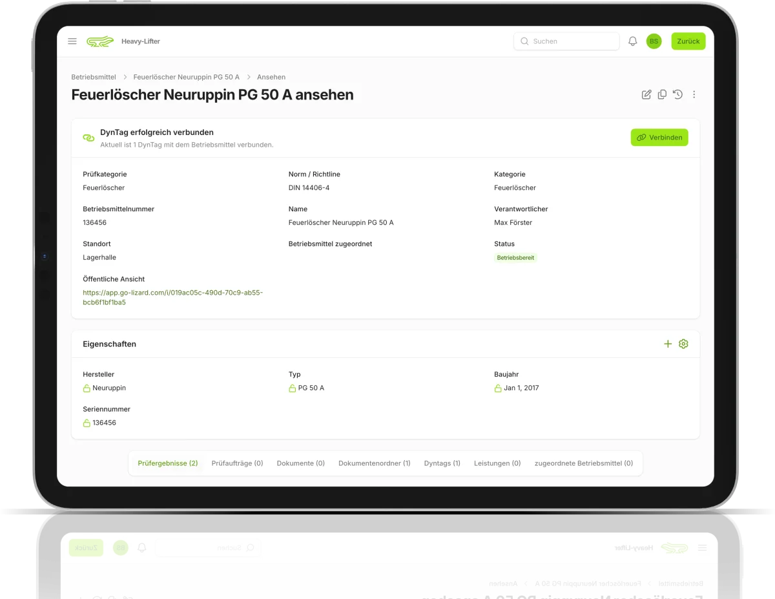The width and height of the screenshot is (775, 599).
Task: Open the history clock icon
Action: (677, 94)
